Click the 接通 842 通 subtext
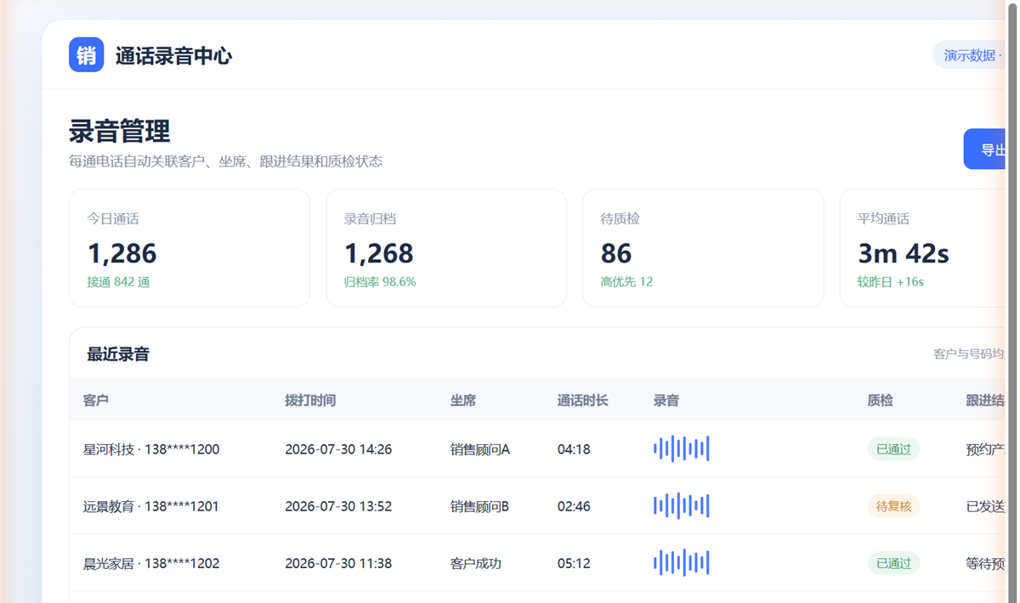The width and height of the screenshot is (1020, 603). [118, 282]
